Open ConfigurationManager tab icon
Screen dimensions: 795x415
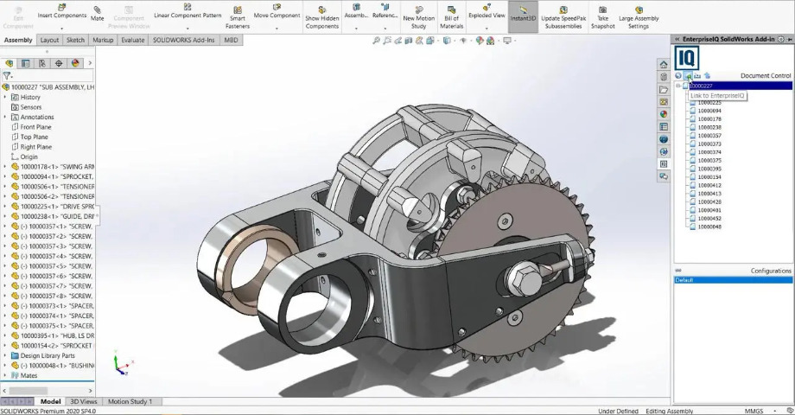(x=42, y=63)
